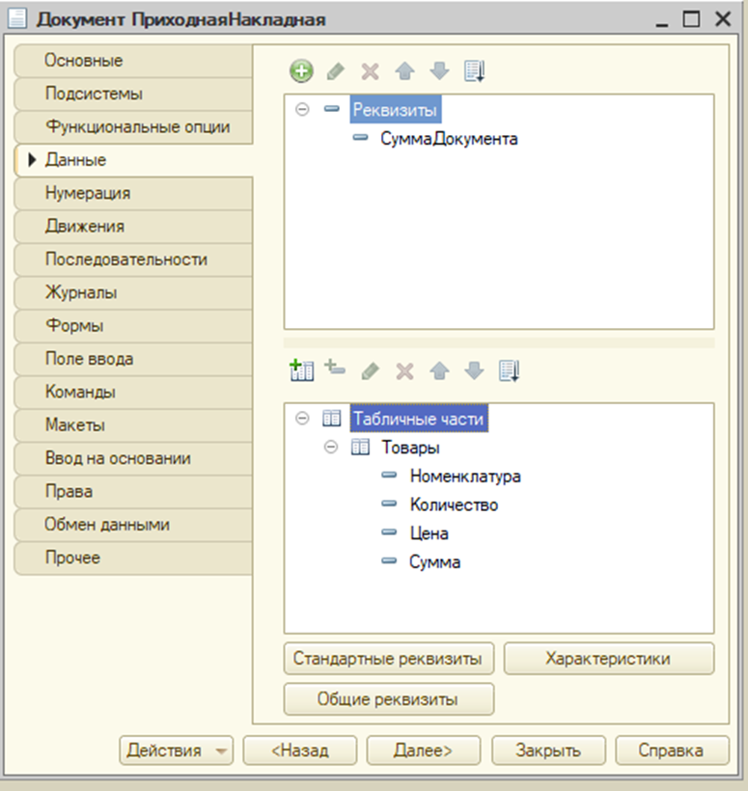Move down arrow in tabular parts toolbar
Image resolution: width=748 pixels, height=791 pixels.
click(475, 371)
